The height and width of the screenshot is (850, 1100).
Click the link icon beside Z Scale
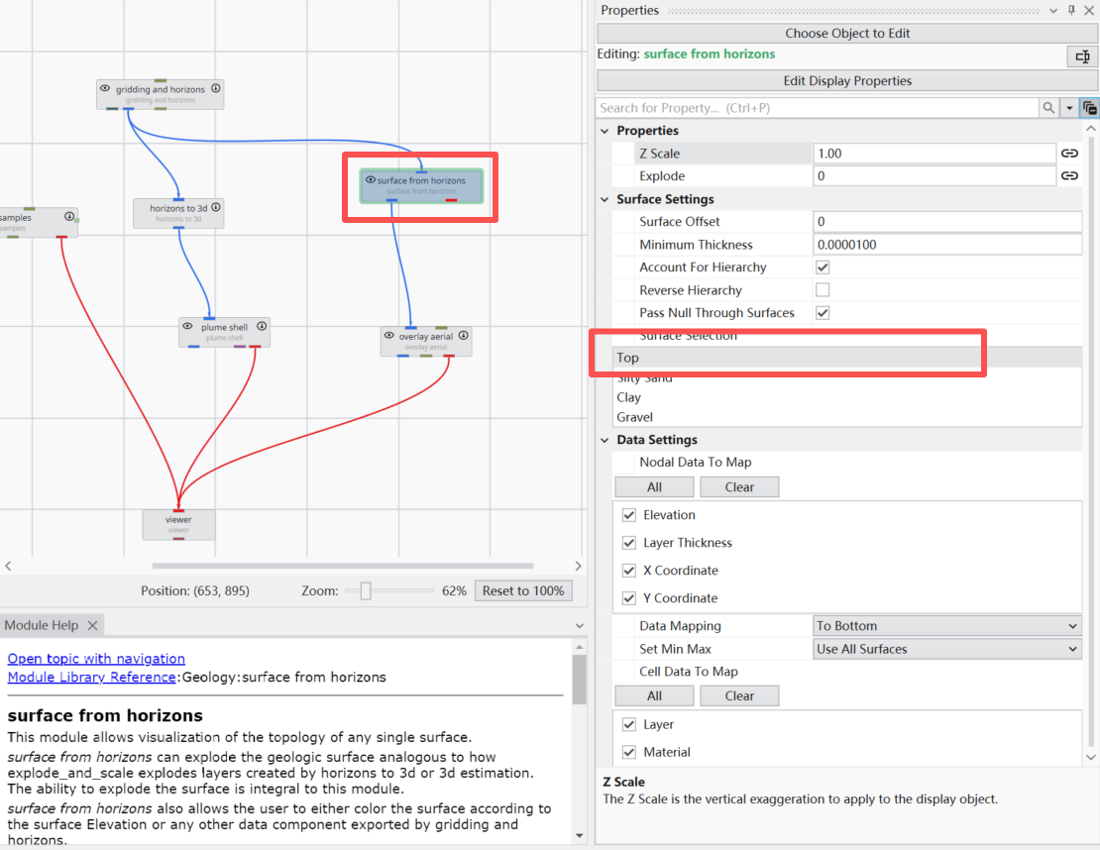click(x=1069, y=154)
